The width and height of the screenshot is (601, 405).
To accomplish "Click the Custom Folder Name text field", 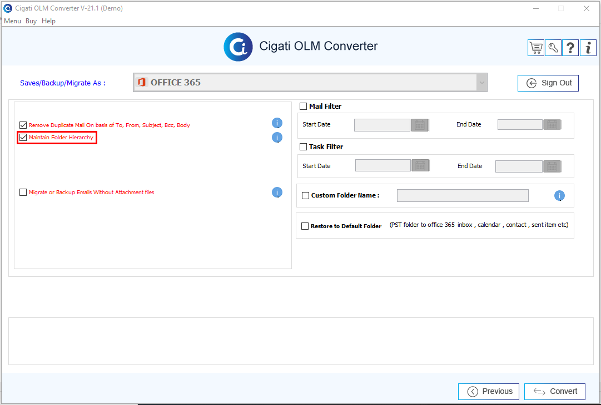I will tap(463, 195).
